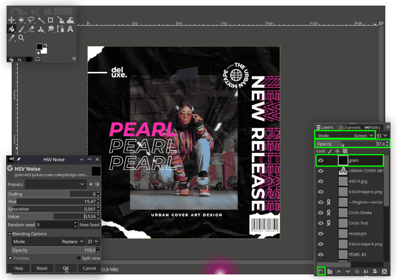
Task: Adjust the layer Opacity slider
Action: [x=352, y=144]
